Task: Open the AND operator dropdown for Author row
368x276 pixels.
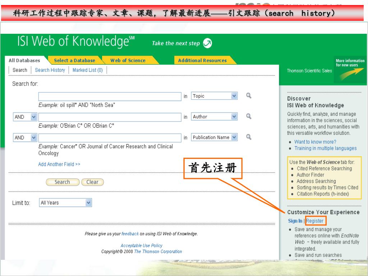Action: pyautogui.click(x=34, y=117)
